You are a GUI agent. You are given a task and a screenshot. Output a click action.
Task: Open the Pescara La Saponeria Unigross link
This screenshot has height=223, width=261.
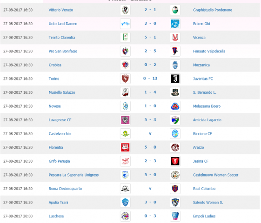point(74,175)
